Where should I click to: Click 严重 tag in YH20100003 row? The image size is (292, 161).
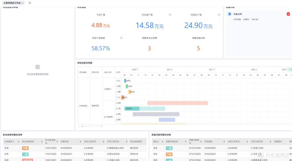(x=25, y=148)
